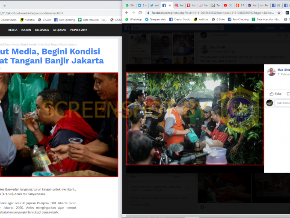Open the AL QURAN menu on the news site
The image size is (290, 218).
[x=59, y=30]
